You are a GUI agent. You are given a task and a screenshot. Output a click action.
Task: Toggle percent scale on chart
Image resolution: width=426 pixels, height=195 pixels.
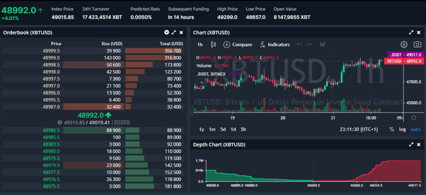391,130
